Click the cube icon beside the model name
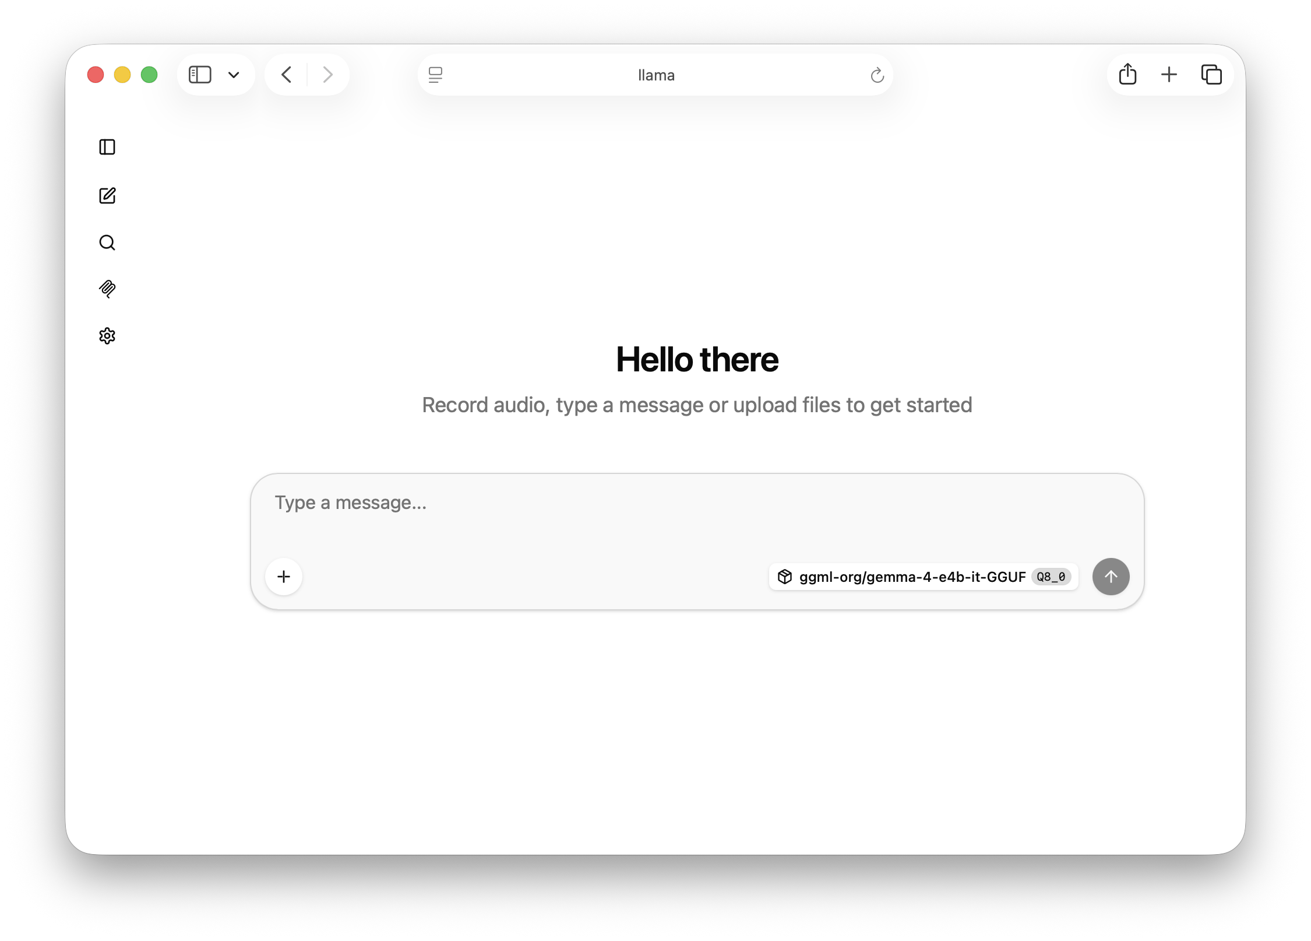The width and height of the screenshot is (1311, 941). [785, 577]
